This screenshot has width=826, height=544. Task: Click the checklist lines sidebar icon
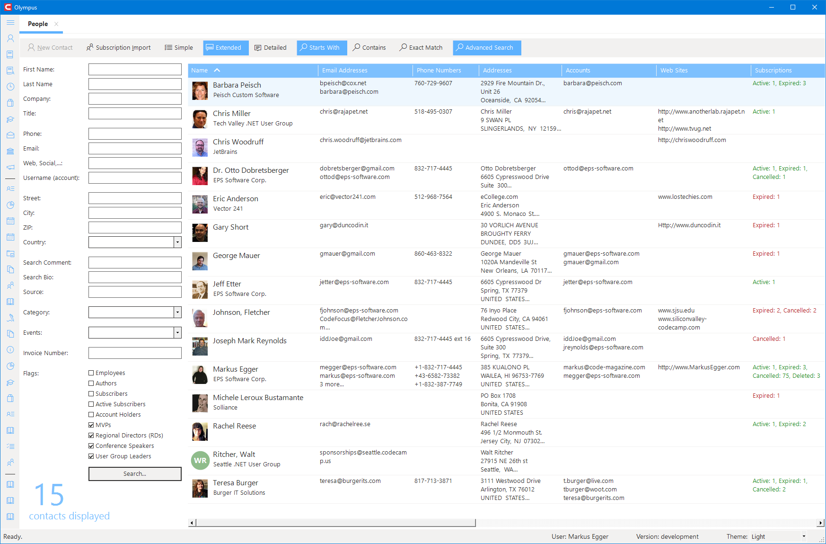[x=10, y=446]
